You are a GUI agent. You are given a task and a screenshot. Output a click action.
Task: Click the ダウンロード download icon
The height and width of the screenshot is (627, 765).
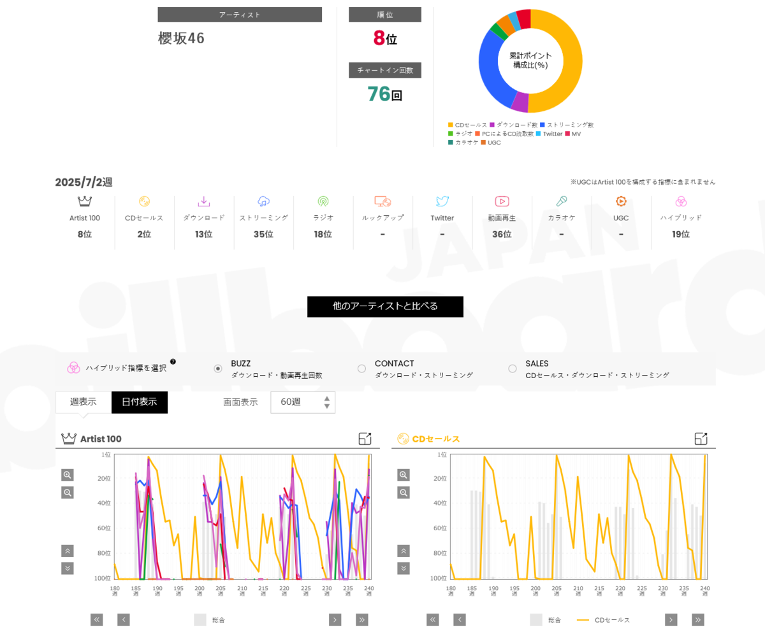point(204,201)
